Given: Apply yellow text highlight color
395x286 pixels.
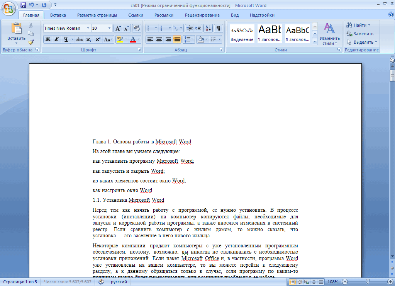Looking at the screenshot, I should tap(120, 39).
